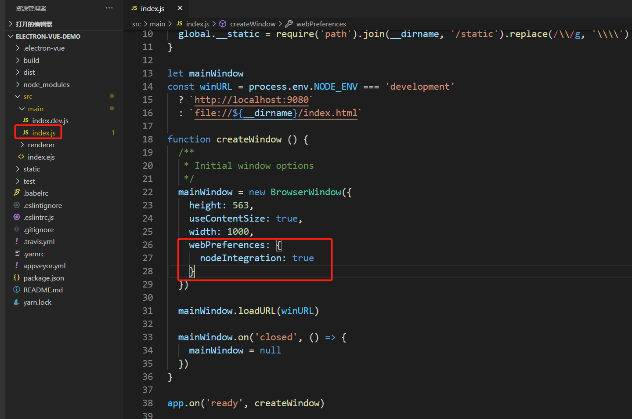
Task: Open the package.json file
Action: coord(43,278)
